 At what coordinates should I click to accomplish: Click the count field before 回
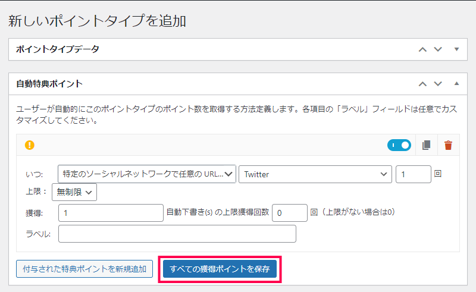[x=413, y=174]
